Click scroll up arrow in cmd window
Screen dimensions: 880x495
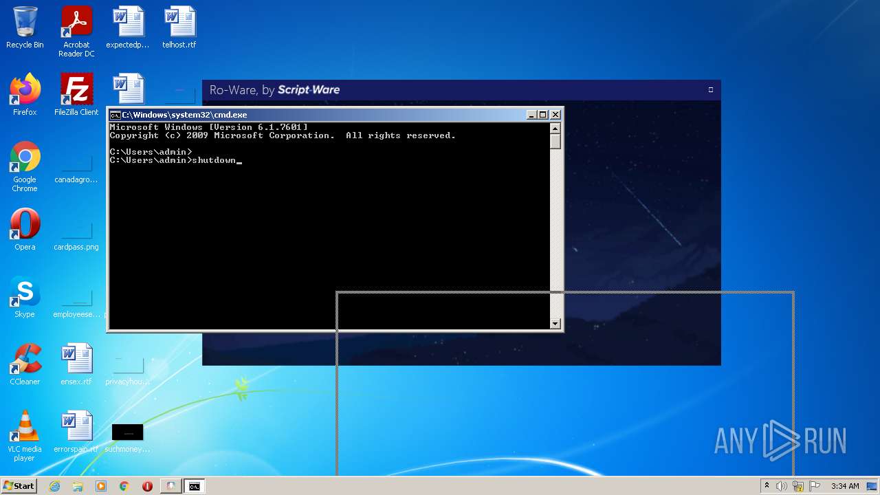pyautogui.click(x=555, y=129)
